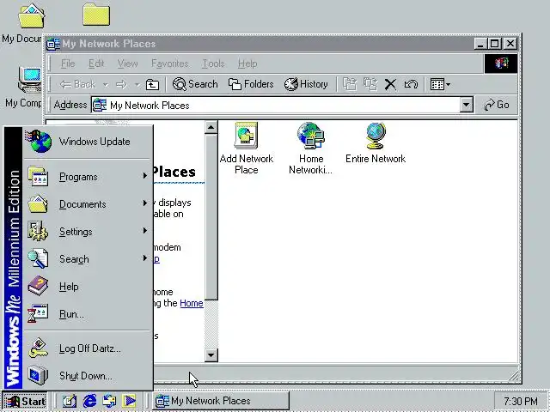Click the window title bar icon

click(53, 44)
